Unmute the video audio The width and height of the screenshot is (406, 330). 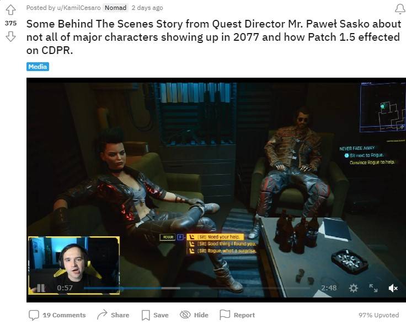[x=393, y=288]
